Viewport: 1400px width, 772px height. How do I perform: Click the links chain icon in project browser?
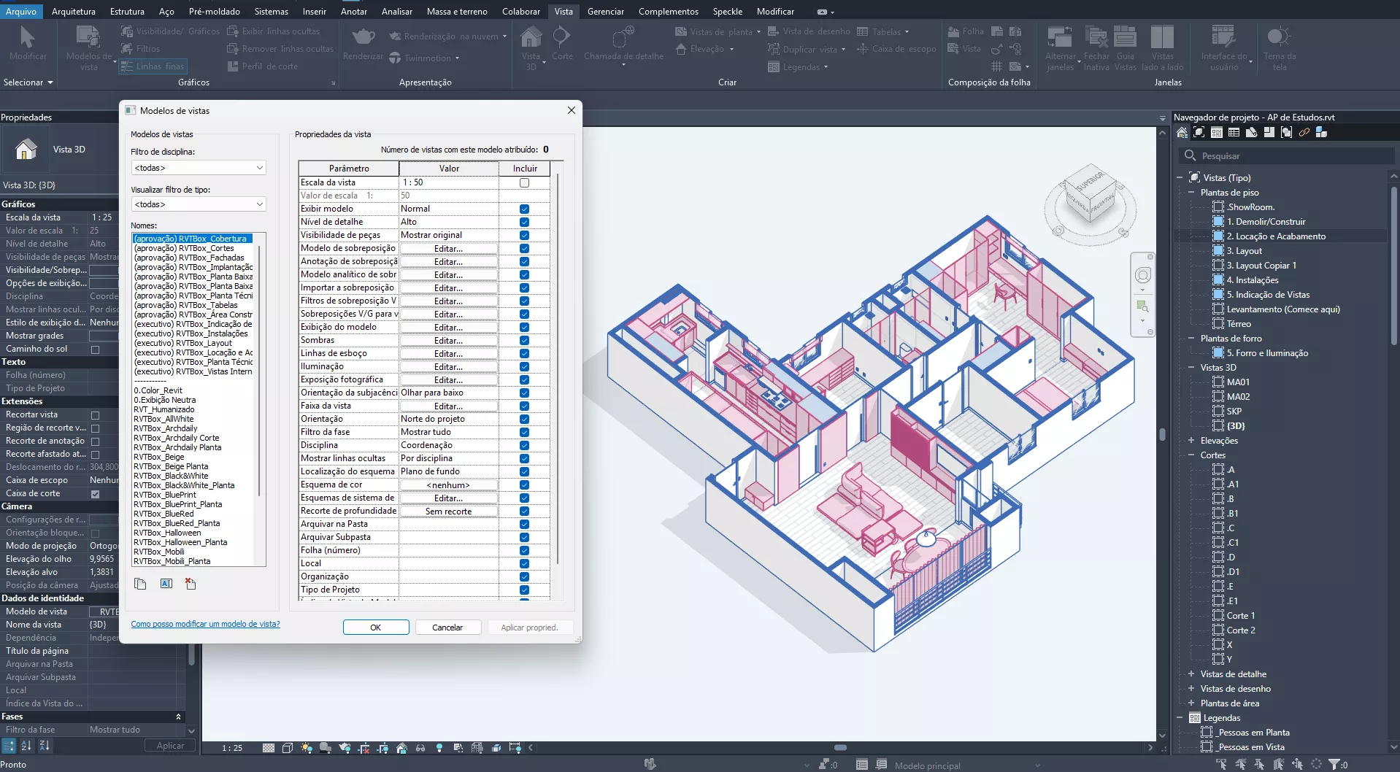pyautogui.click(x=1304, y=133)
